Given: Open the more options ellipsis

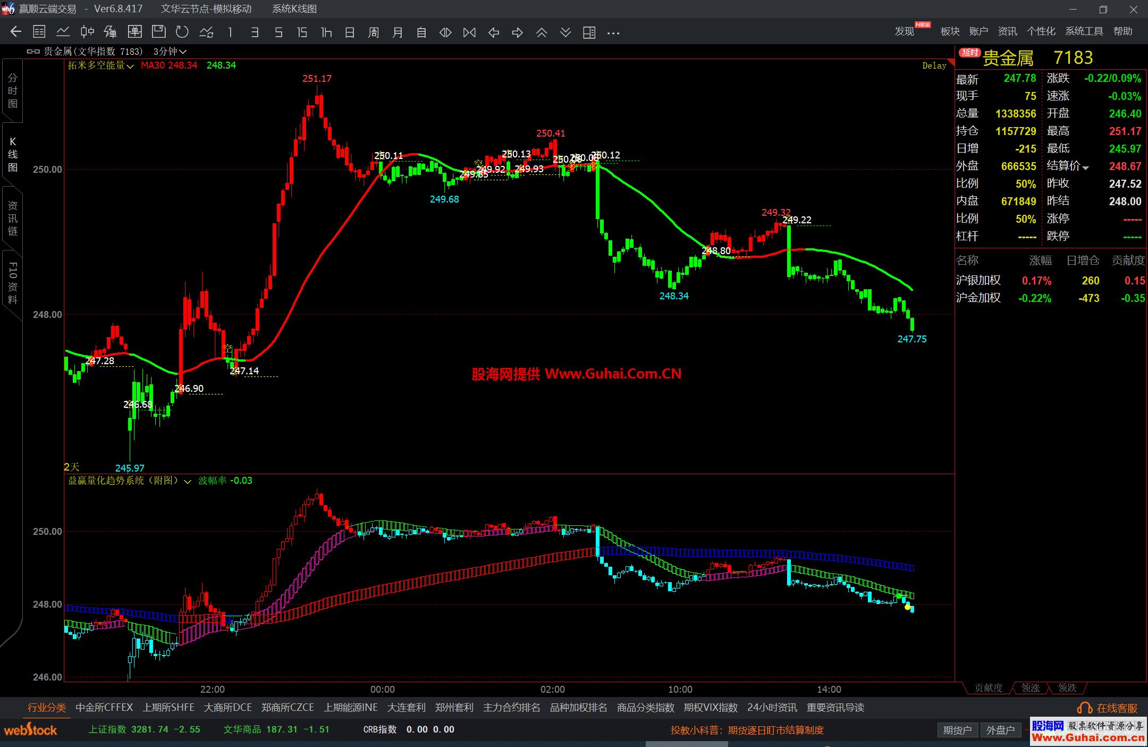Looking at the screenshot, I should [613, 32].
